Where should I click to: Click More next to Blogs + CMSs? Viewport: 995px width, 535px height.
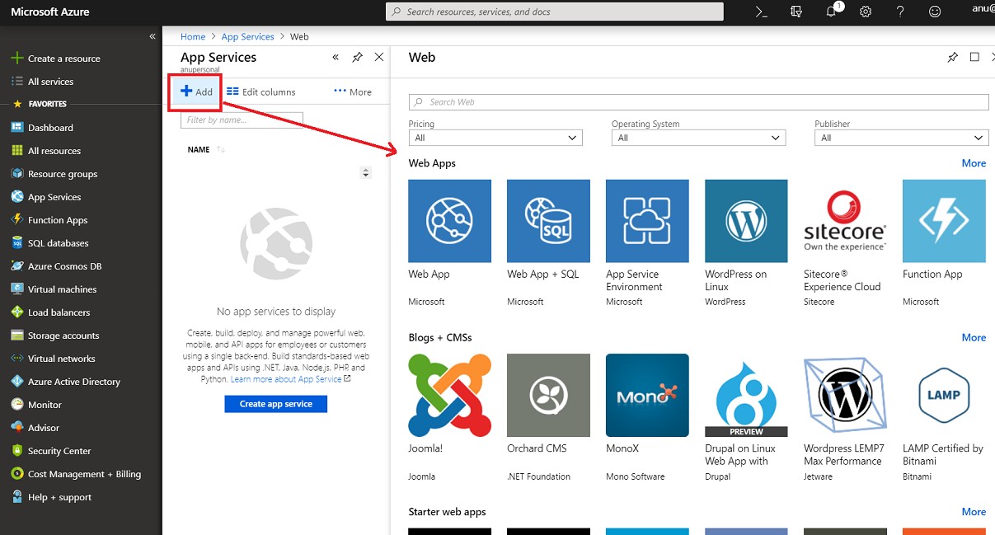pos(974,337)
